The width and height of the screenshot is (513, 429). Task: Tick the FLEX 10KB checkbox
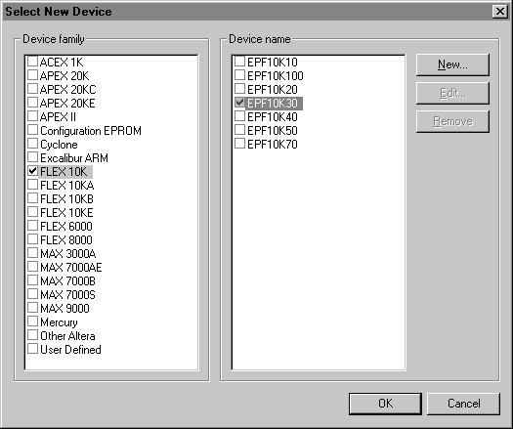pos(32,198)
